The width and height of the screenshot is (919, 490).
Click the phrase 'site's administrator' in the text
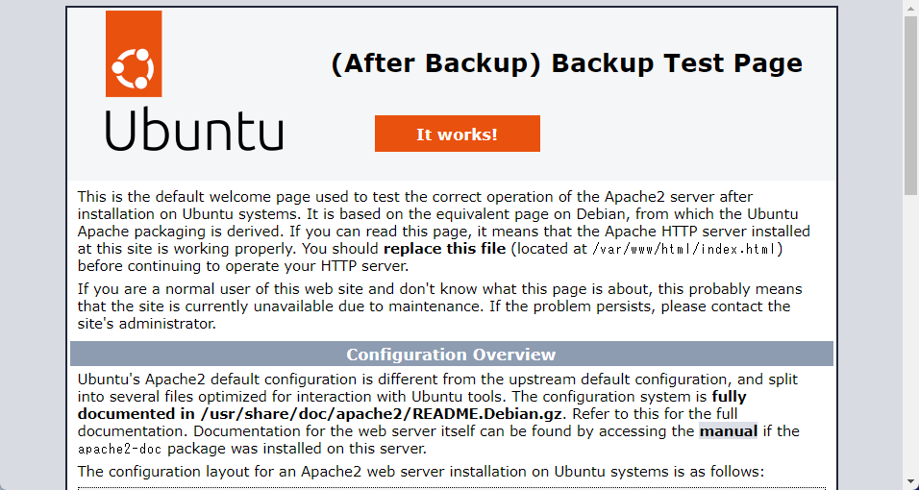coord(146,324)
